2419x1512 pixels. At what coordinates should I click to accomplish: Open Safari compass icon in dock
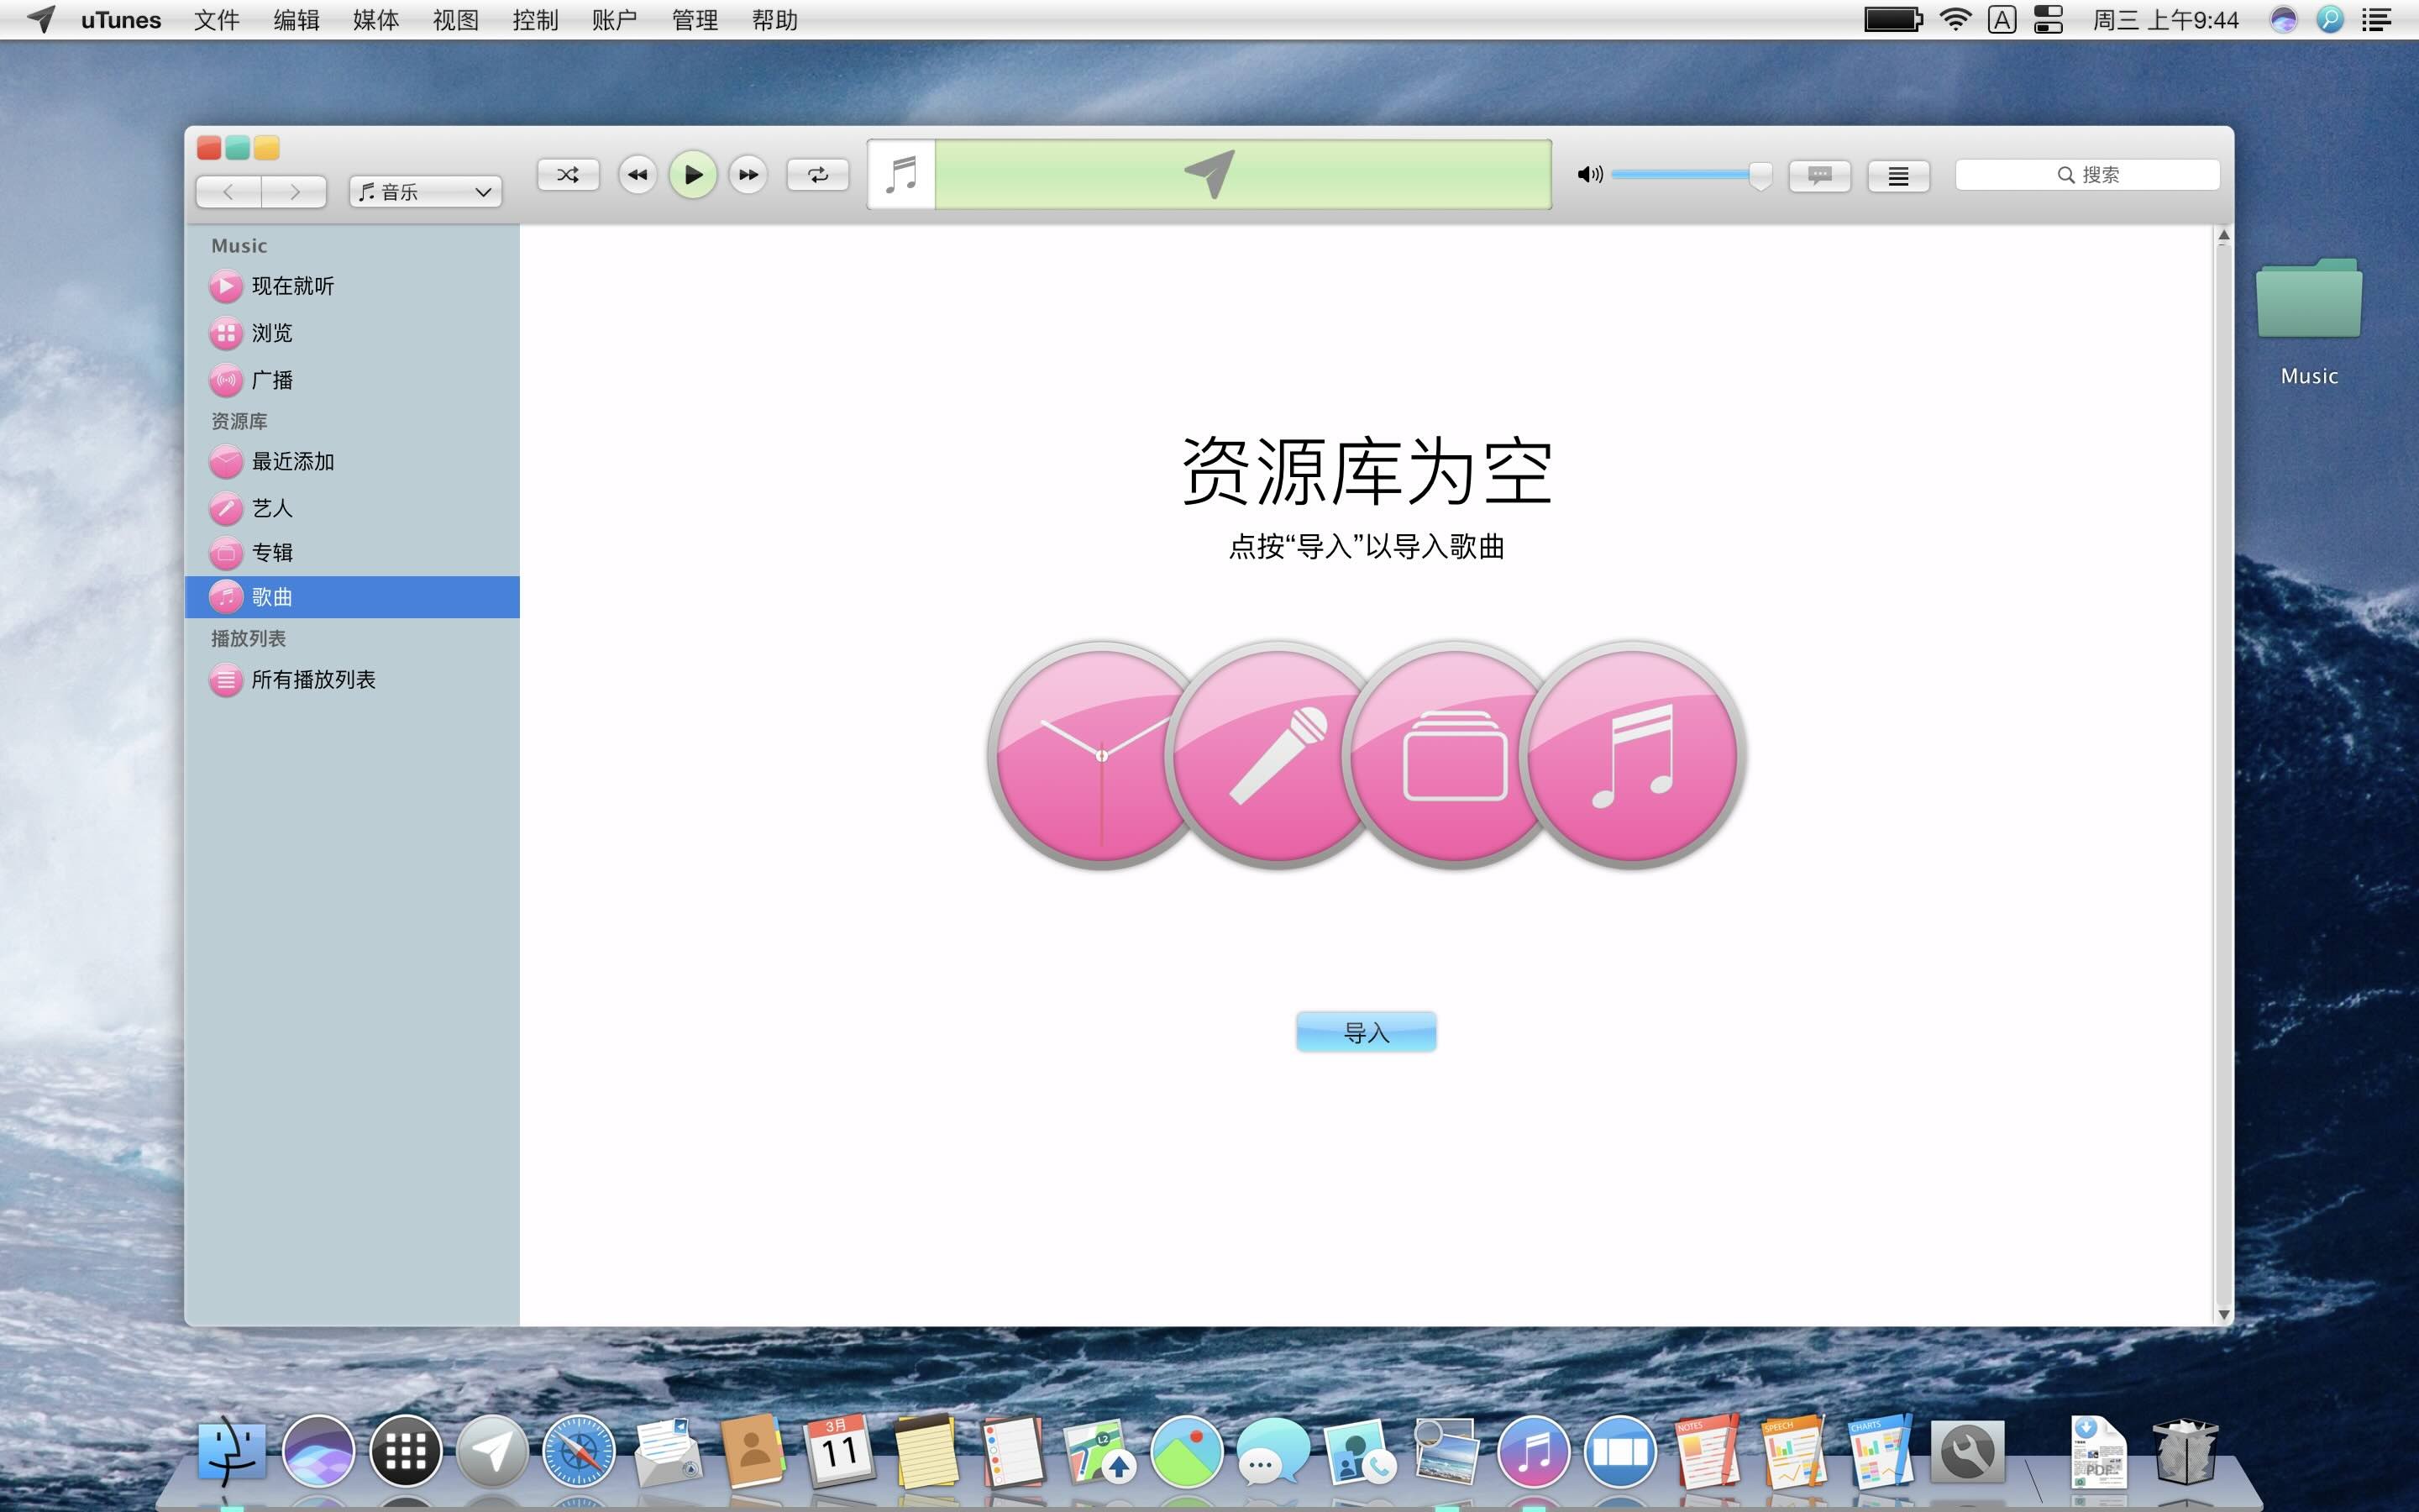(578, 1451)
